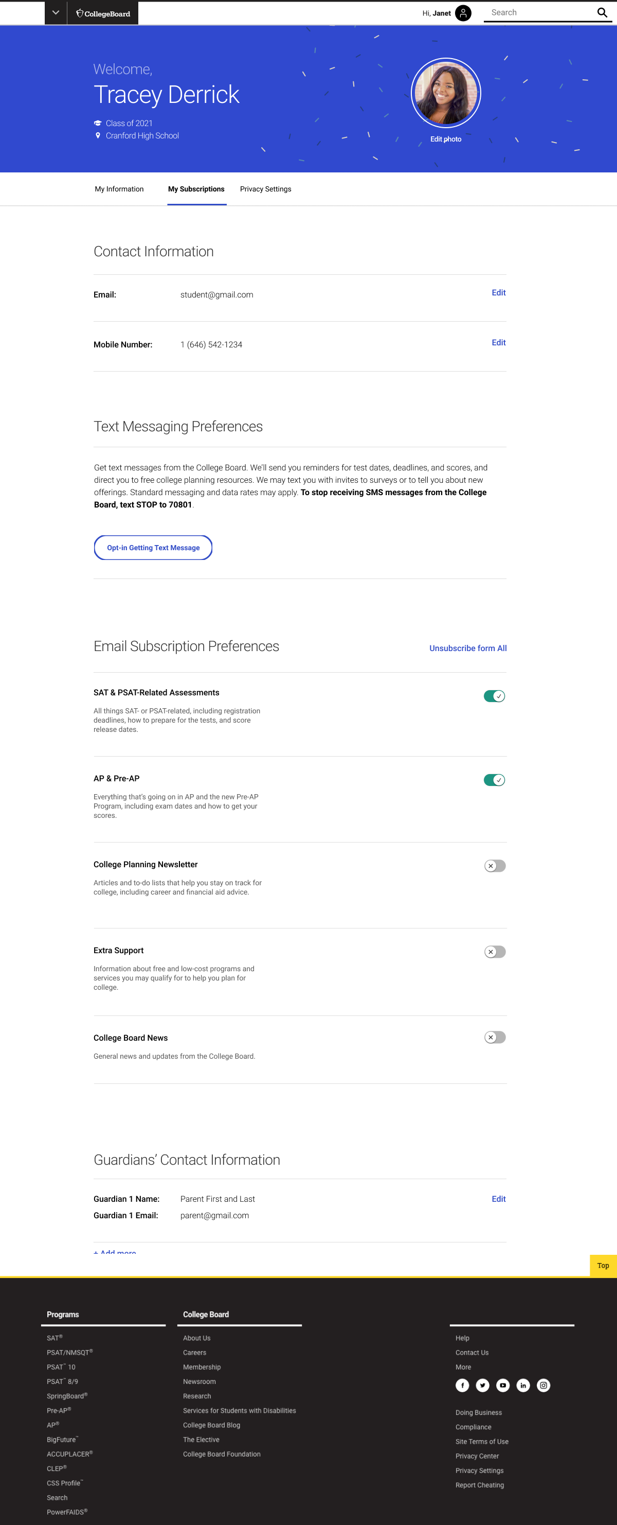Open SpringBoard footer link
The image size is (617, 1525).
coord(67,1396)
